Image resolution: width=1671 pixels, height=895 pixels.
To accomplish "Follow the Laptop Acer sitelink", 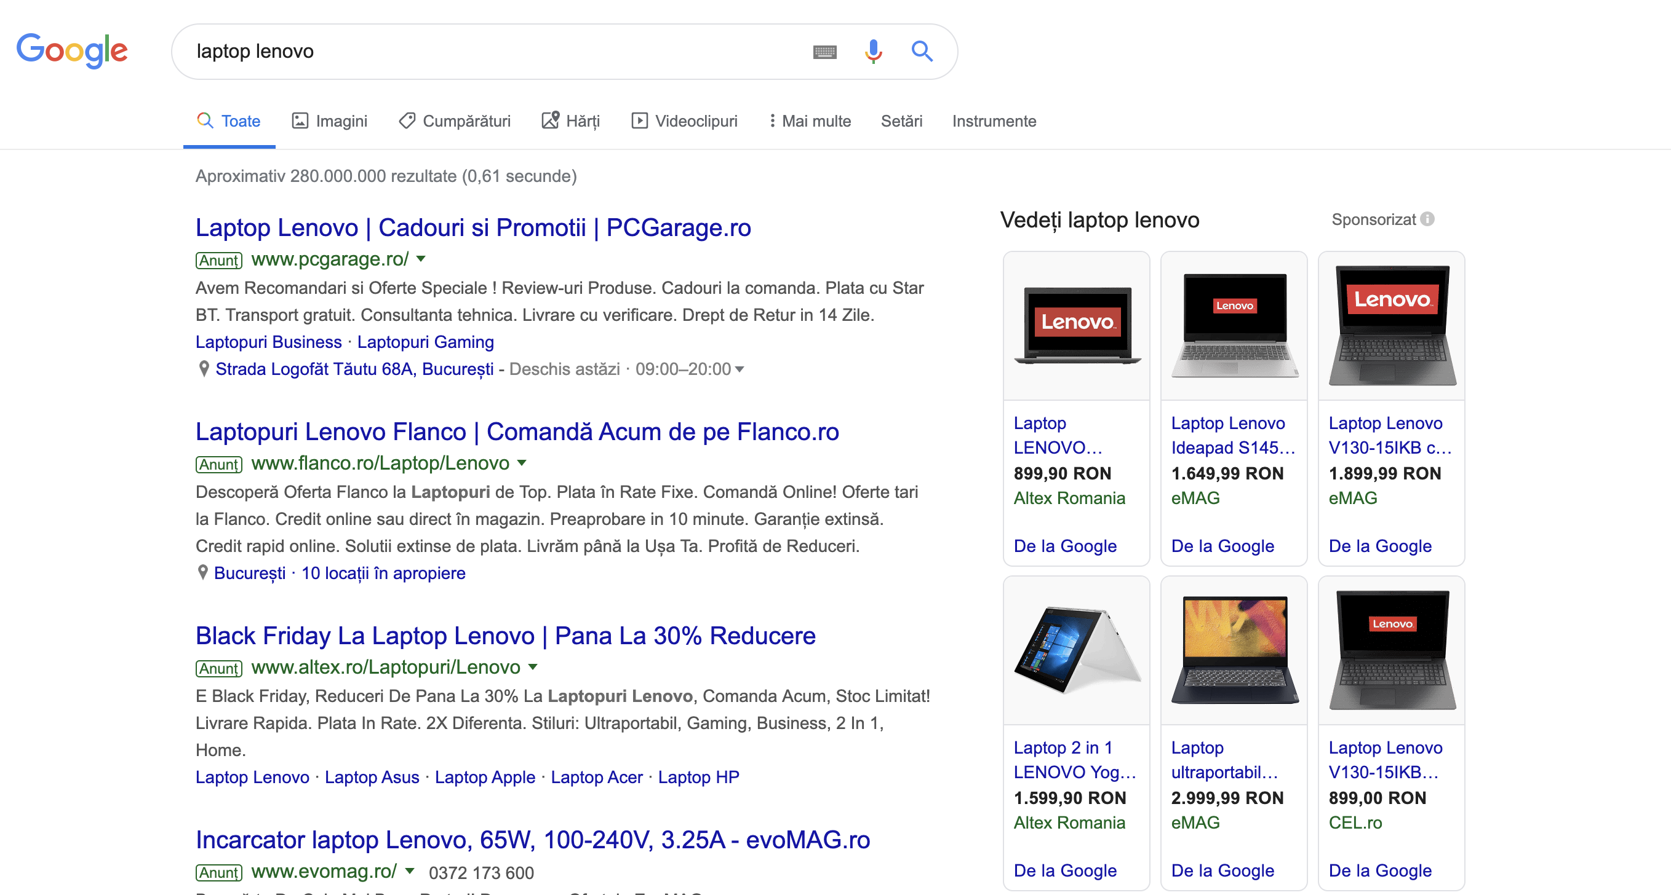I will (597, 778).
